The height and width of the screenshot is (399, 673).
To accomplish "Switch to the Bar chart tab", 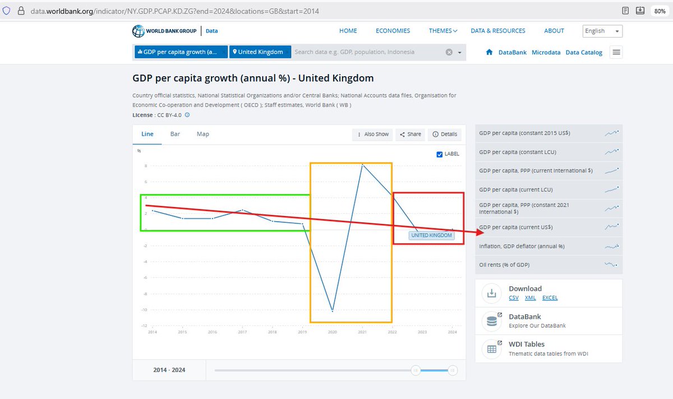I will pyautogui.click(x=175, y=134).
